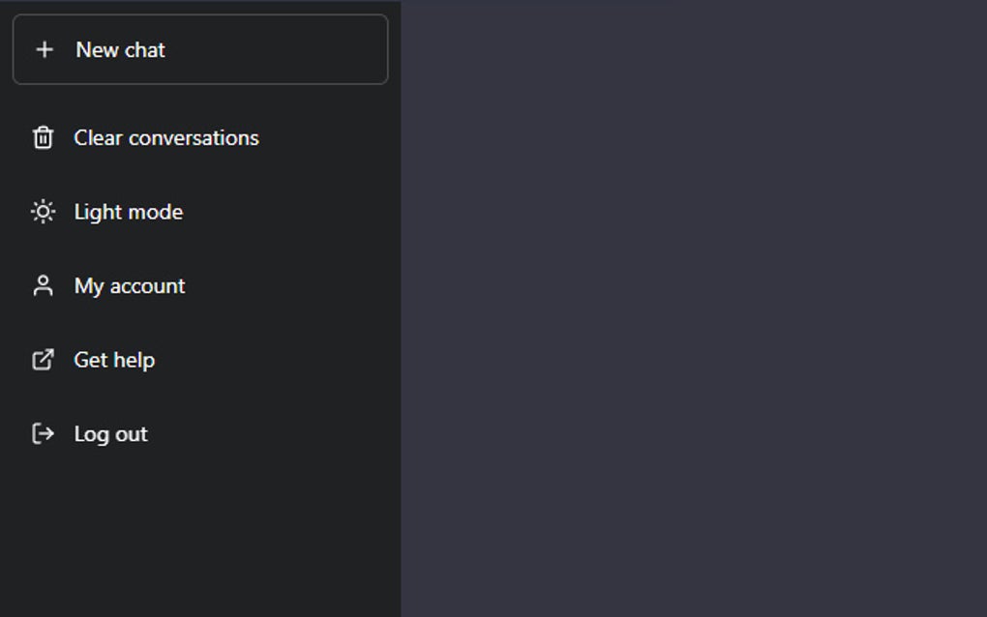987x617 pixels.
Task: Click the sun icon next to Light mode
Action: (x=43, y=212)
